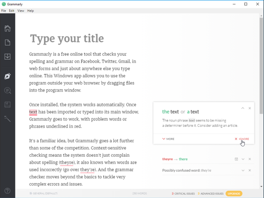Open the Help menu
264x198 pixels.
(30, 11)
